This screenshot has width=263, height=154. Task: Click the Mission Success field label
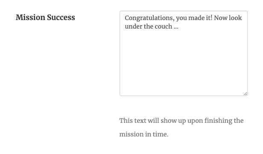(x=45, y=17)
